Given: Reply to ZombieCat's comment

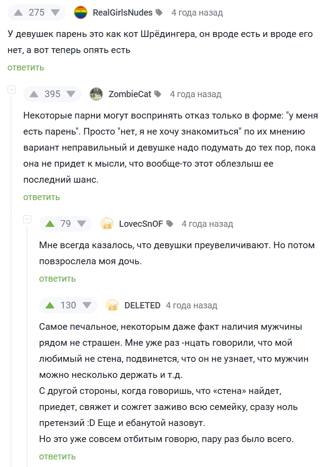Looking at the screenshot, I should click(41, 197).
